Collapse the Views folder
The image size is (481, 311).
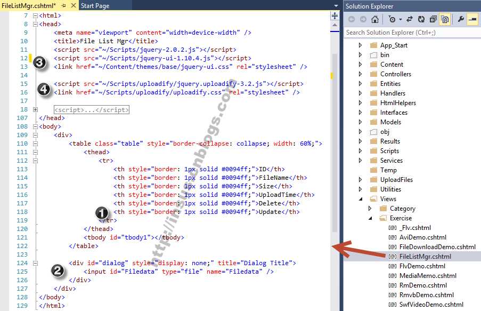(x=361, y=199)
